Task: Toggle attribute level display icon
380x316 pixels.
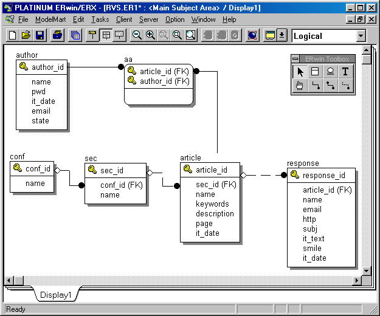Action: tap(106, 35)
